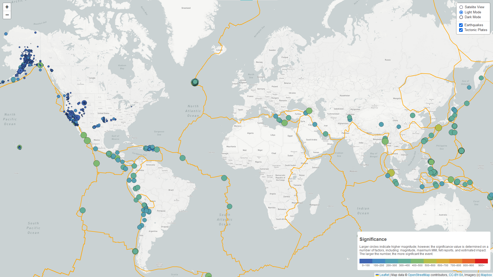Click the Leaflet flag icon in the attribution bar
The height and width of the screenshot is (277, 493).
tap(377, 275)
